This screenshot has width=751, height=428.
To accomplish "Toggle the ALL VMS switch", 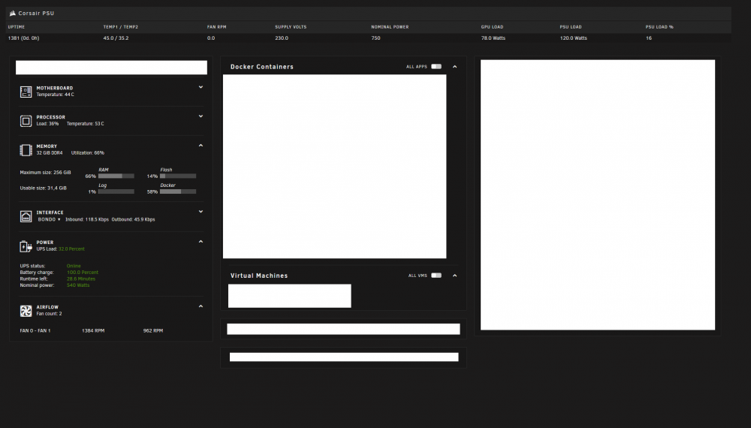I will [436, 276].
